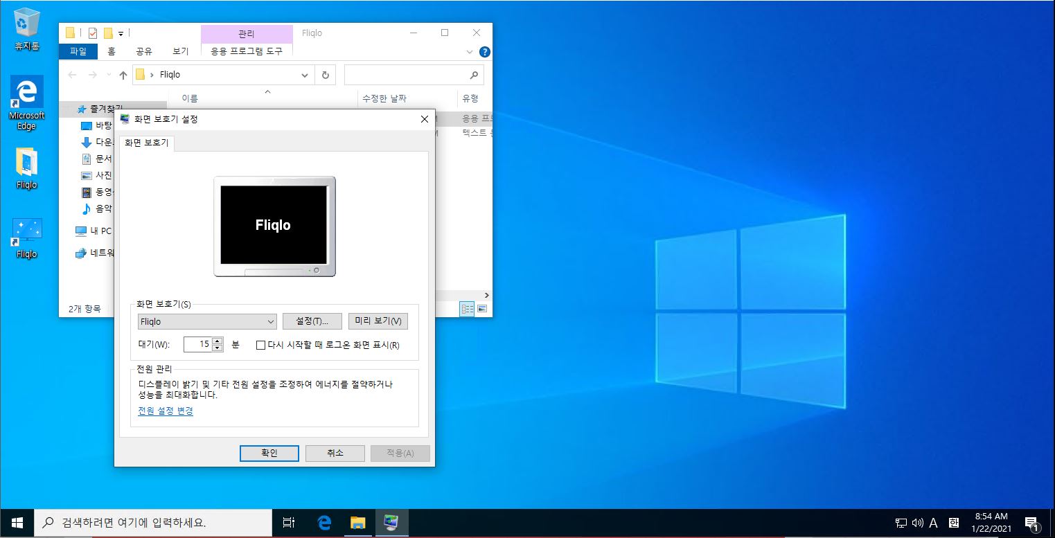Click the 미리 보기(V) button
Image resolution: width=1055 pixels, height=538 pixels.
point(378,321)
